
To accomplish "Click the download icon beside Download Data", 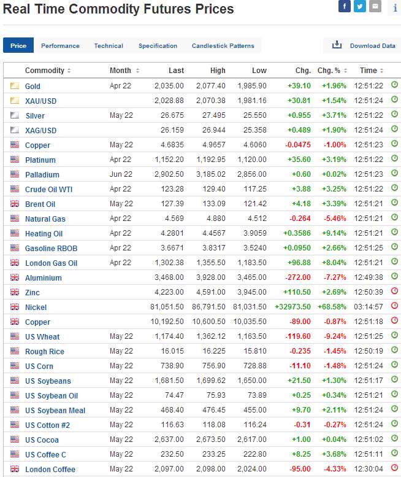I will pos(337,45).
